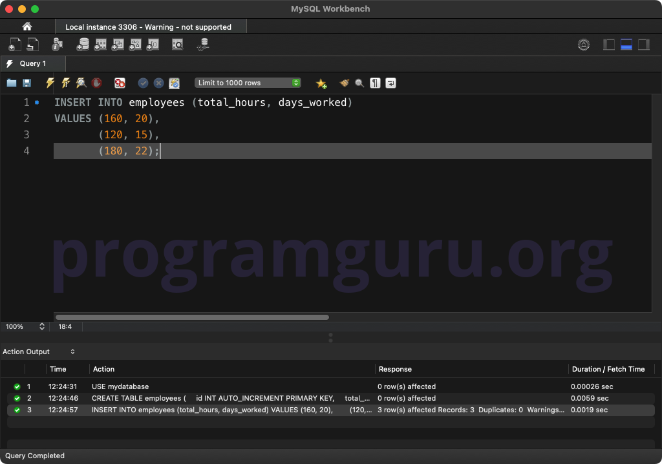
Task: Create a new table
Action: coord(100,45)
